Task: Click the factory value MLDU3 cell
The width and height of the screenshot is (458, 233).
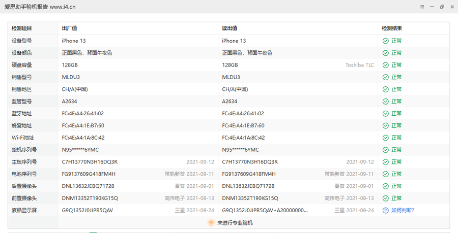Action: point(71,77)
